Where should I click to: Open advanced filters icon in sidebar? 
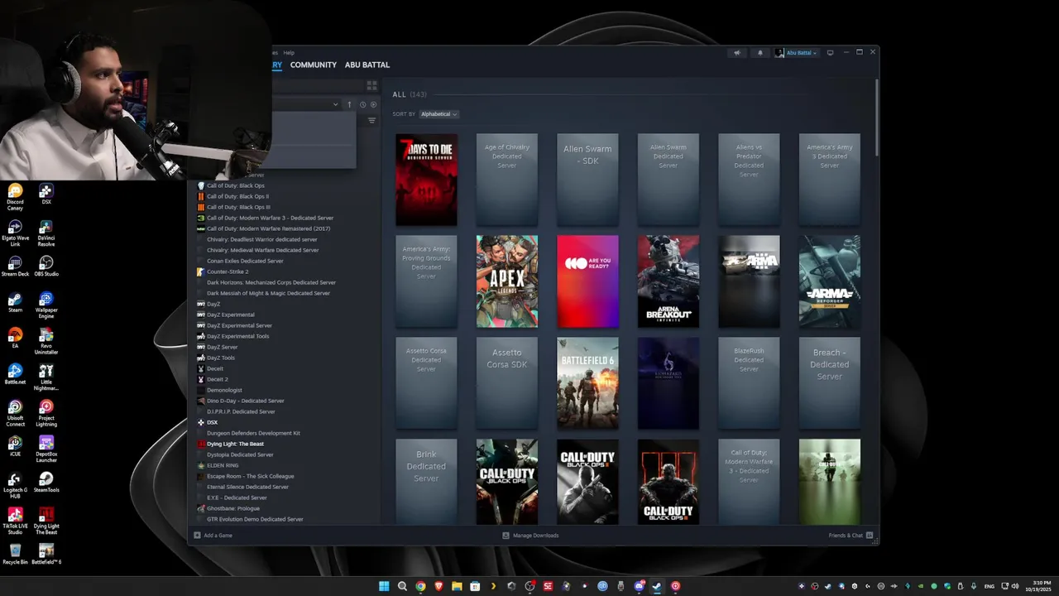point(371,121)
